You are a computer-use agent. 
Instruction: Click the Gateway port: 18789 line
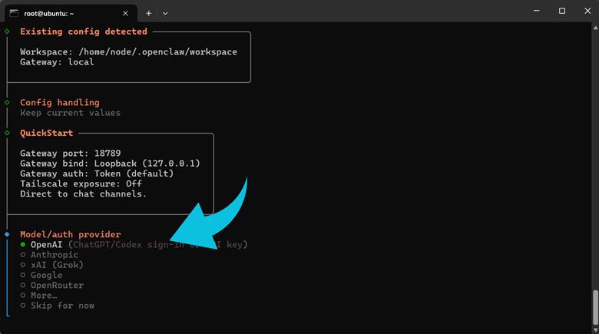(71, 154)
